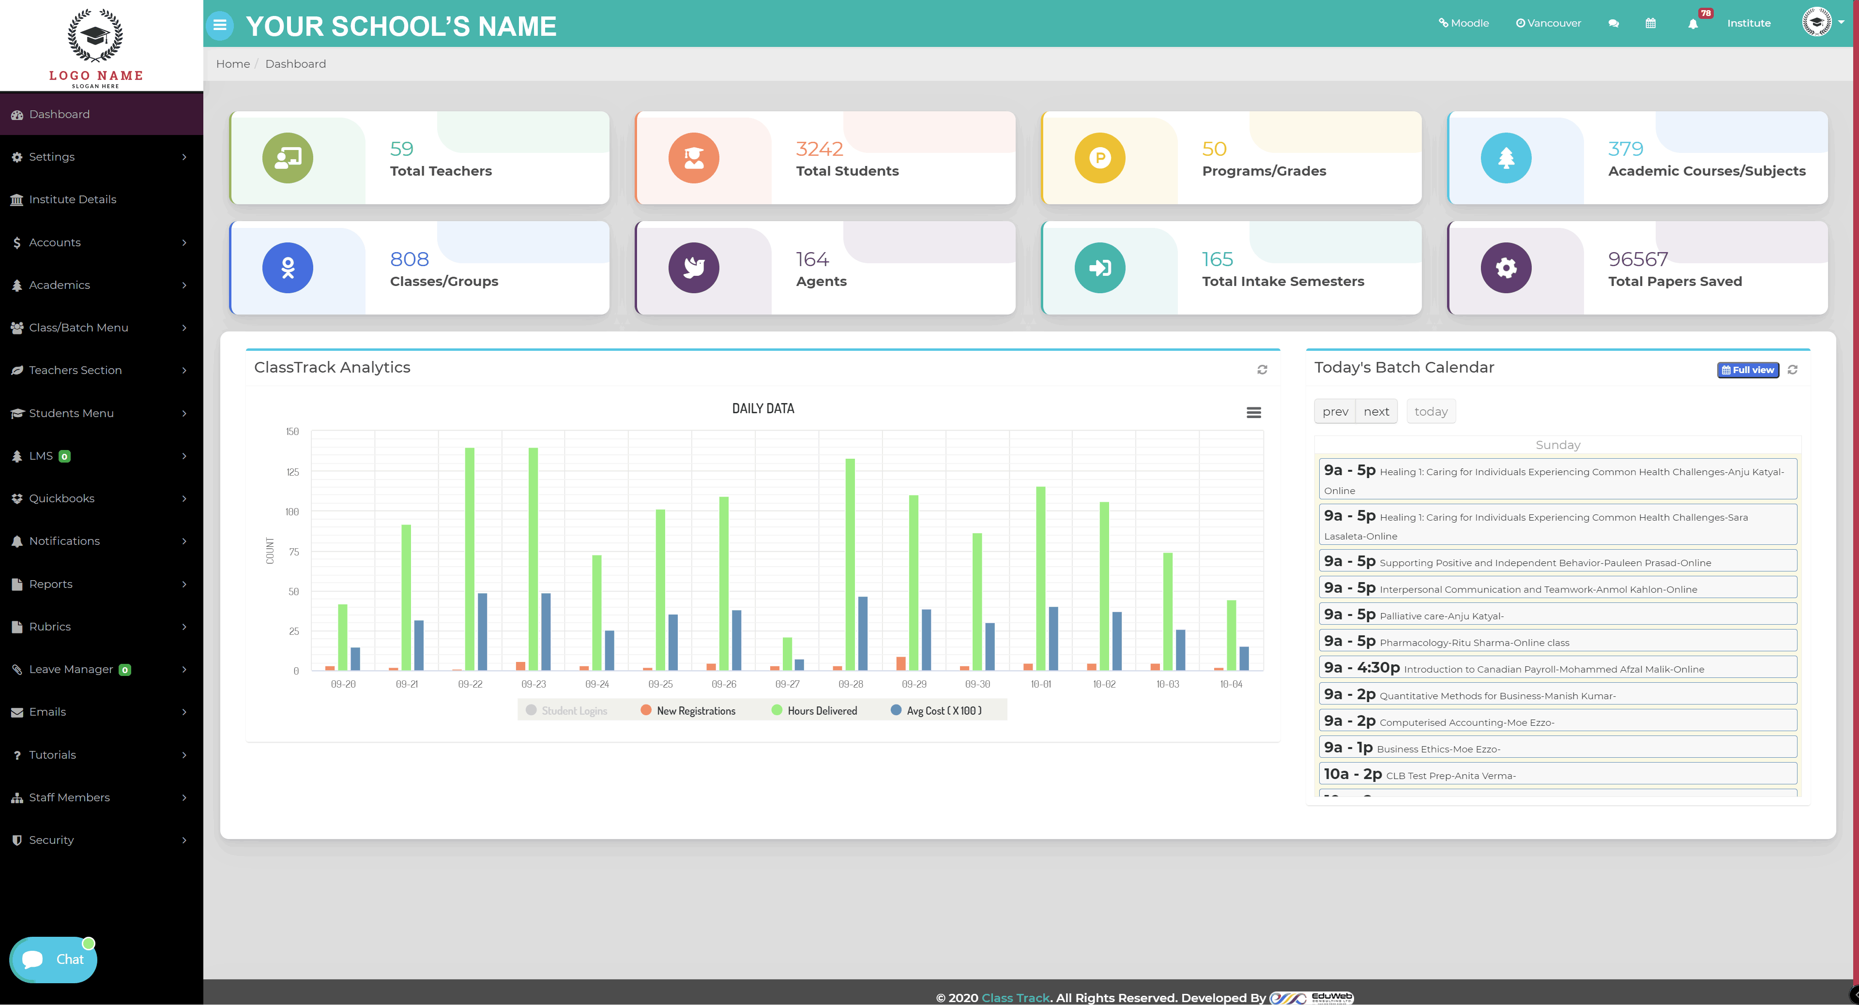
Task: Open the Emails sidebar item
Action: click(101, 712)
